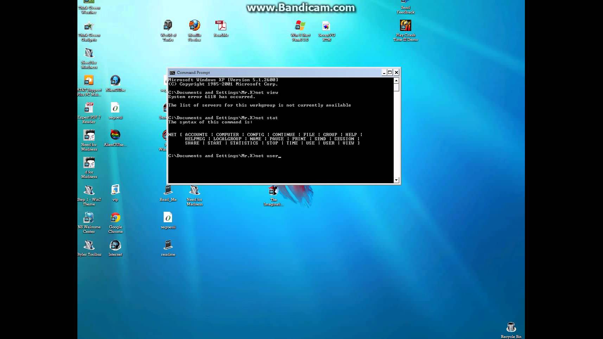Open the Expert PDF 7 Reader shortcut
Screen dimensions: 603x339
[x=89, y=107]
